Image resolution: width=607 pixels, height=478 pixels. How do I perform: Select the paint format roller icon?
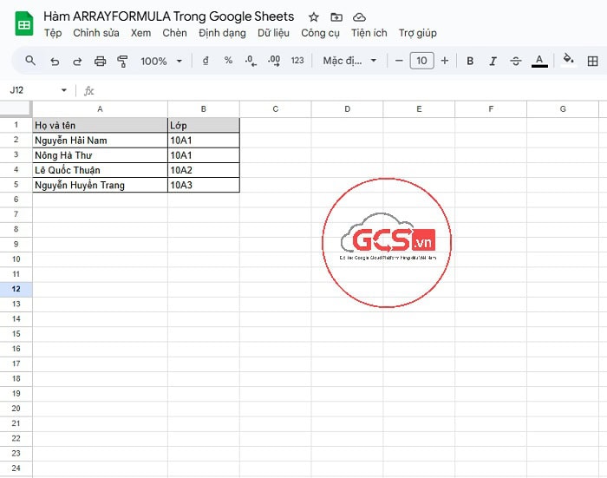[122, 61]
